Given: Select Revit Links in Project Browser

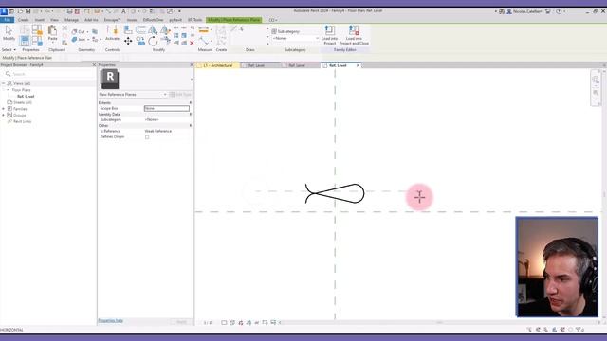Looking at the screenshot, I should (23, 121).
